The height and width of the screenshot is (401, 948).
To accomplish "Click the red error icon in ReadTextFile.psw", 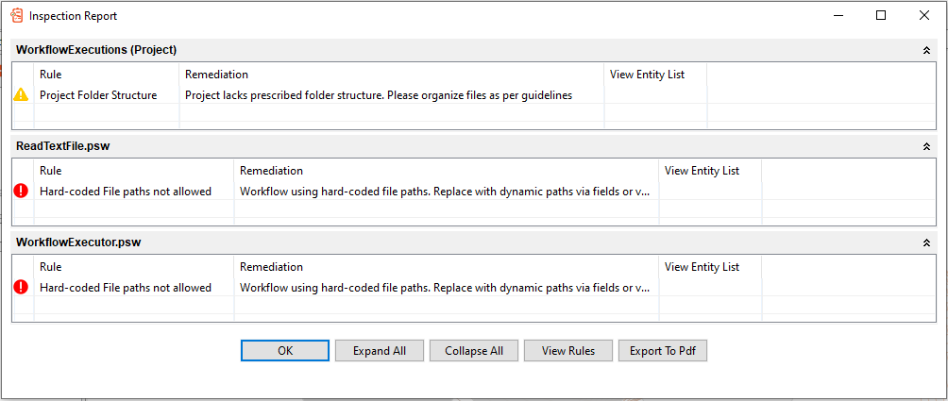I will coord(21,192).
